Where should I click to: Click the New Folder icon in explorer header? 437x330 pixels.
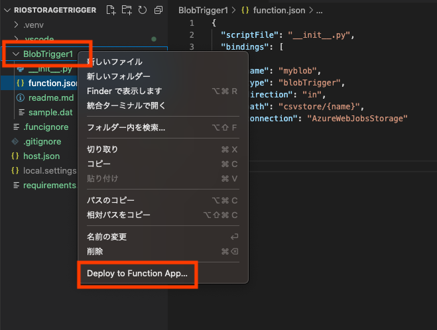(127, 10)
